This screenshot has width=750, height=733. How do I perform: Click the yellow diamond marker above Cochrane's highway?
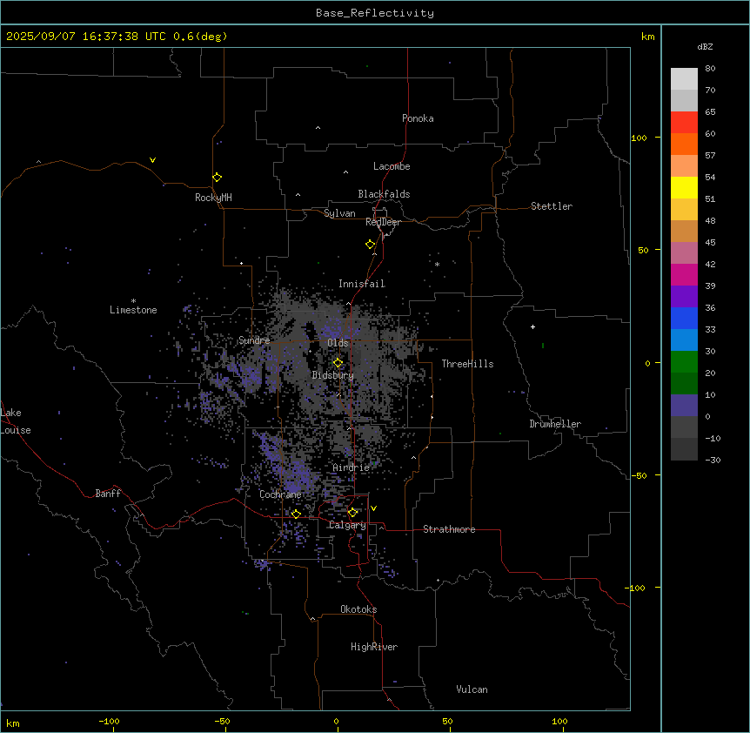[x=296, y=514]
